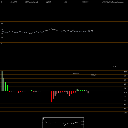The image size is (128, 128).
Task: Click the longest red histogram bar
Action: tap(51, 97)
